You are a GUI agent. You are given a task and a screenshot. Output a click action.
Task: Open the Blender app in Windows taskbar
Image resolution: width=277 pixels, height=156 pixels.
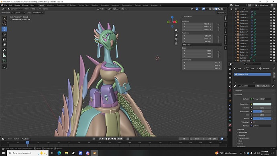(x=95, y=153)
